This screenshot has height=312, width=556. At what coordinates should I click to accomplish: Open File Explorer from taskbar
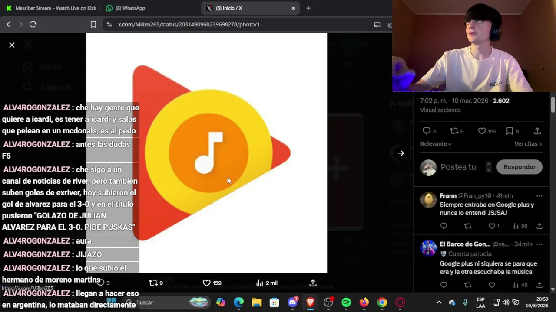click(x=256, y=302)
